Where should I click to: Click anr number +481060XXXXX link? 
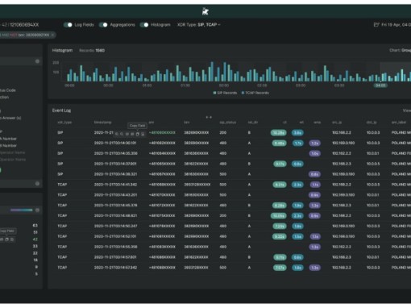[162, 133]
